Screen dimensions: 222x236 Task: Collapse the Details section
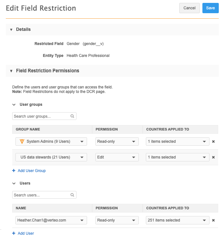(11, 30)
